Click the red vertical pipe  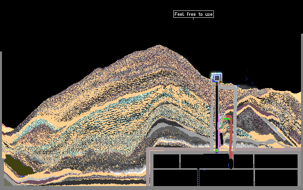tap(230, 137)
